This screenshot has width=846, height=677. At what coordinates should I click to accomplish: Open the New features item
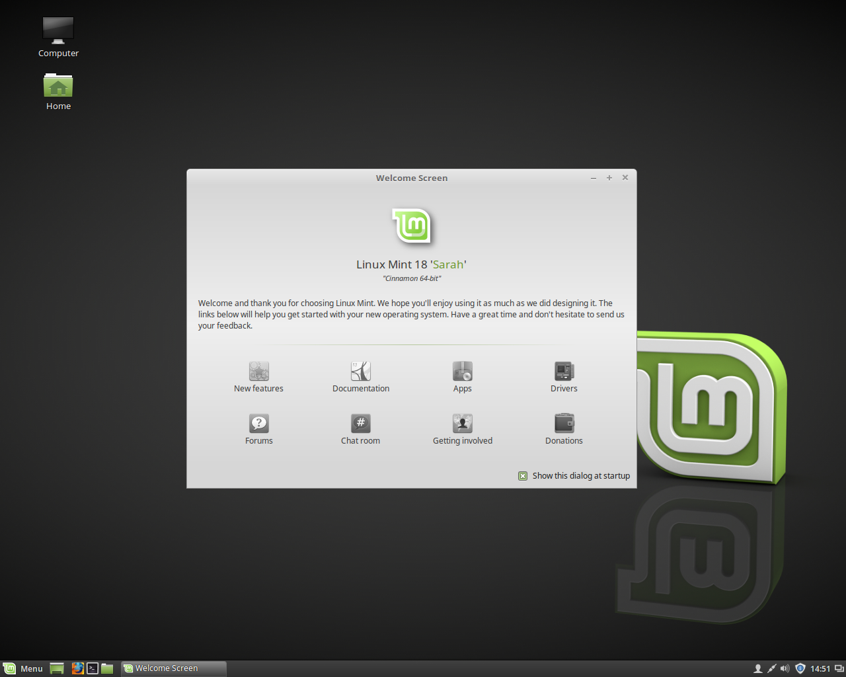(x=258, y=378)
